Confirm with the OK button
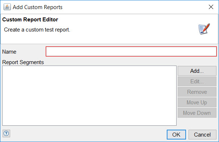Viewport: 219px width, 142px height. pyautogui.click(x=176, y=135)
